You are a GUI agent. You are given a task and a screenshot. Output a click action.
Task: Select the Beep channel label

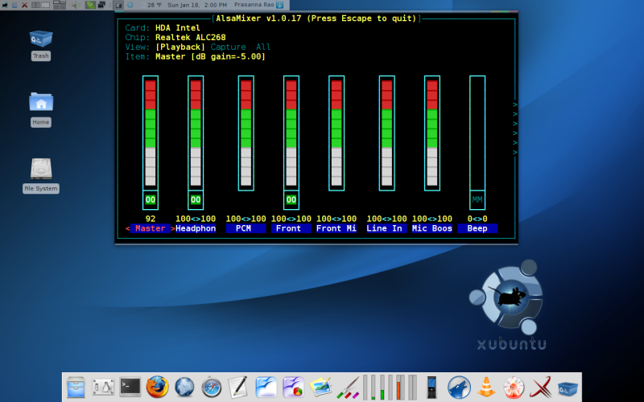point(477,228)
